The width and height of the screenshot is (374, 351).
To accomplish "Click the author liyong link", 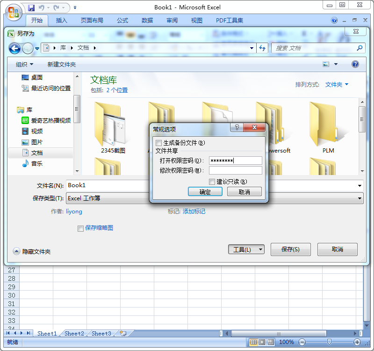I will coord(74,212).
